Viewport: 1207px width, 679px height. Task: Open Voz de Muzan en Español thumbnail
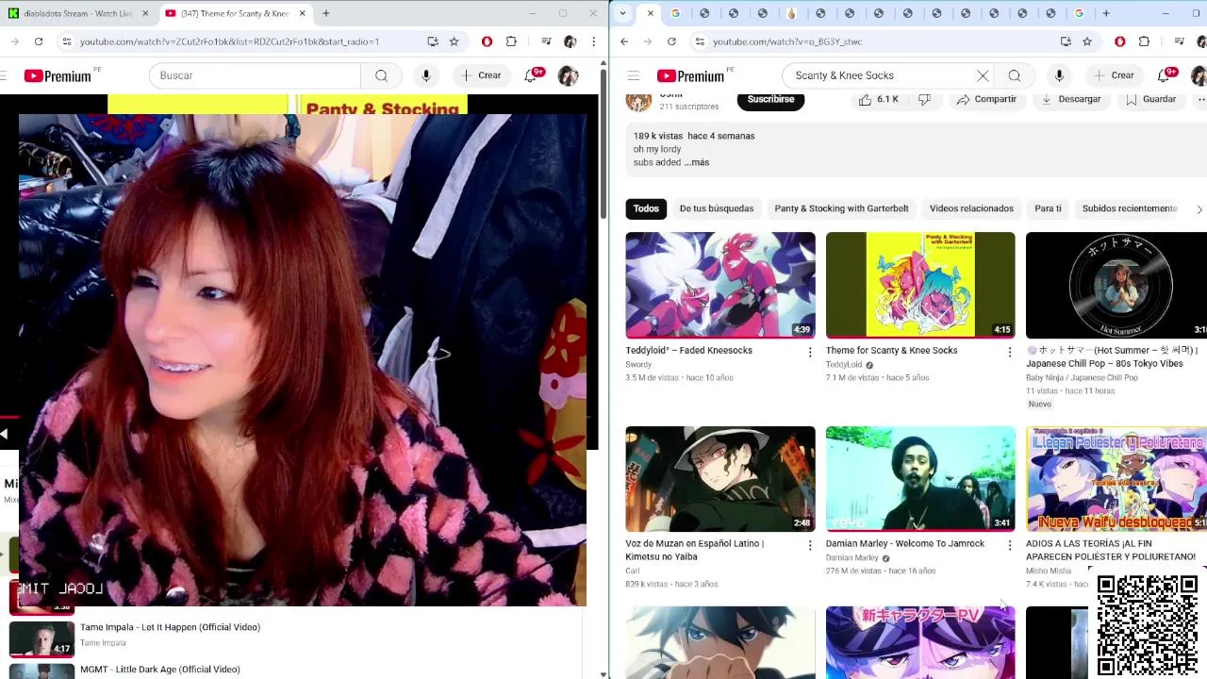pos(720,479)
